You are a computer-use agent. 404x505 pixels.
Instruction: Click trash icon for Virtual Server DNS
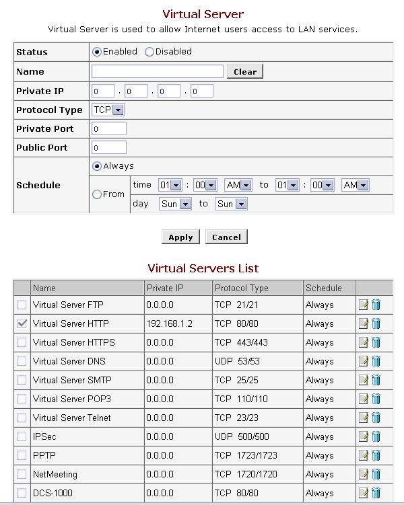pos(376,362)
